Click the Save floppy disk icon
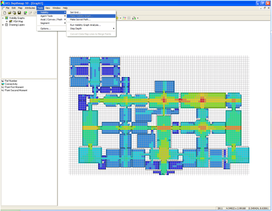This screenshot has height=211, width=272. coord(19,13)
